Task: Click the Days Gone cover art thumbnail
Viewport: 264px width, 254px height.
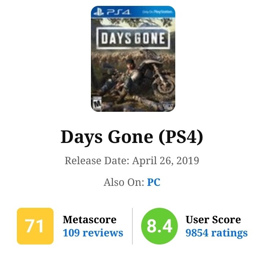Action: (133, 59)
